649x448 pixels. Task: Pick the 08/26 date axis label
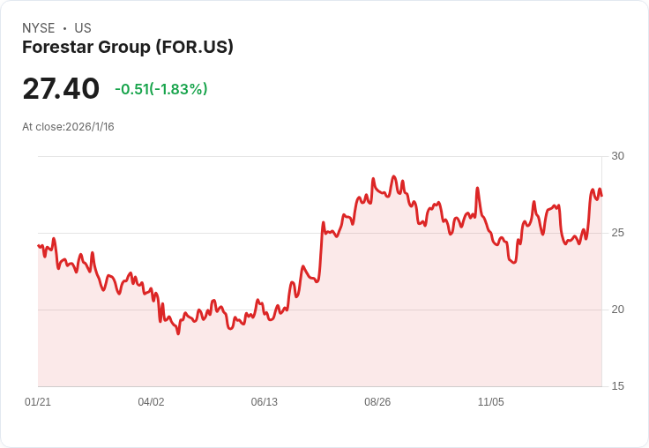(377, 402)
